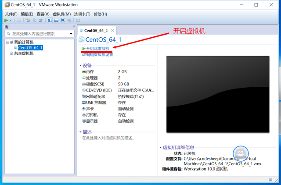Click the 2 GB memory value
The width and height of the screenshot is (281, 185).
[122, 72]
